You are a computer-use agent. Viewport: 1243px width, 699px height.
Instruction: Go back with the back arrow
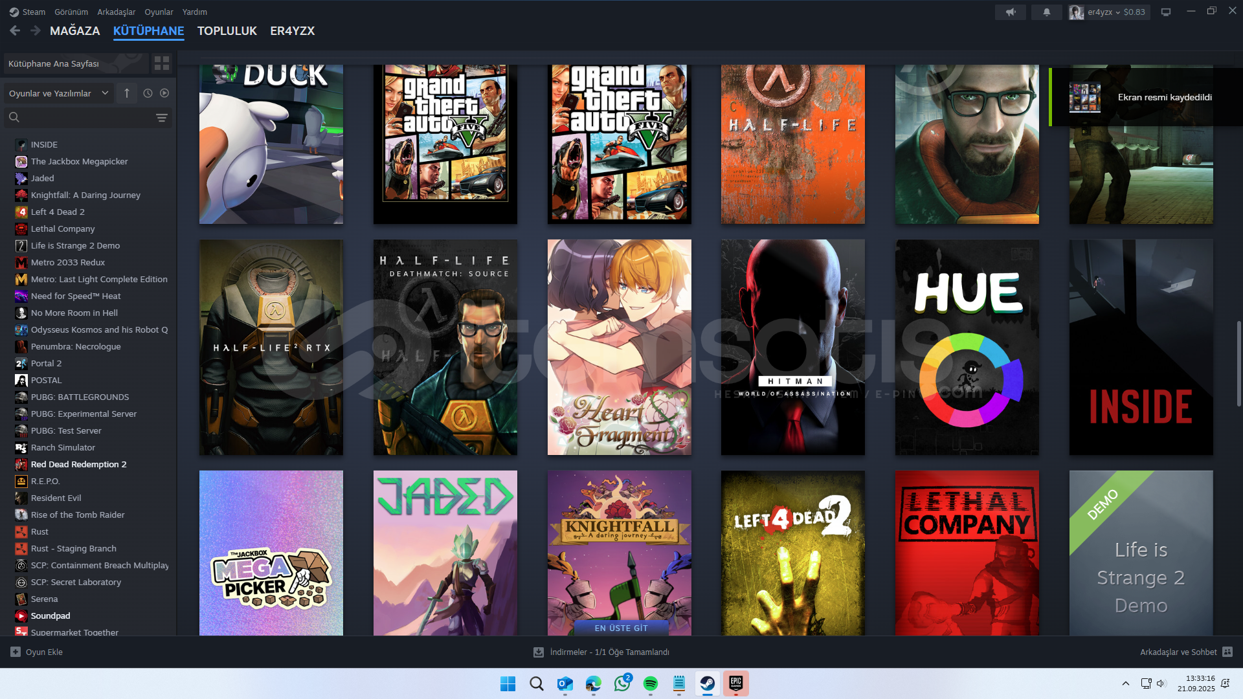pyautogui.click(x=15, y=30)
